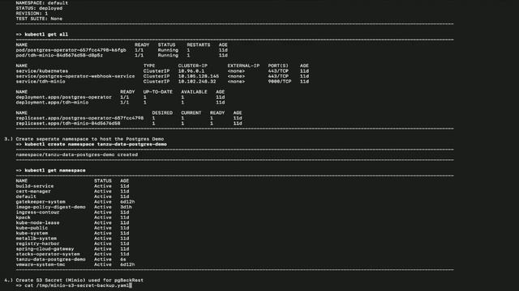Click the 'kubectl get all' command text
Viewport: 519px width, 291px height.
click(46, 34)
